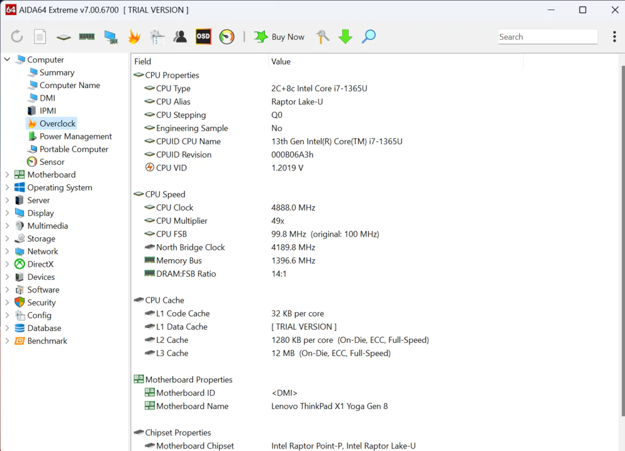Select the Overclock tree item
625x451 pixels.
pos(57,124)
